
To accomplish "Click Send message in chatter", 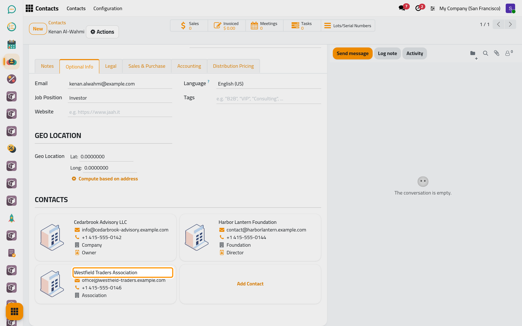I will point(352,54).
